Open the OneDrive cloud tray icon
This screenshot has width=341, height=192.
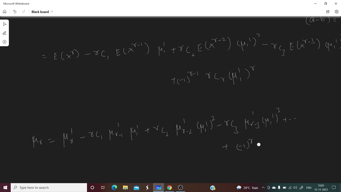(x=274, y=187)
